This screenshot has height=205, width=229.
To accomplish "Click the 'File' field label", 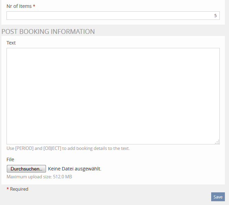I will click(x=10, y=159).
